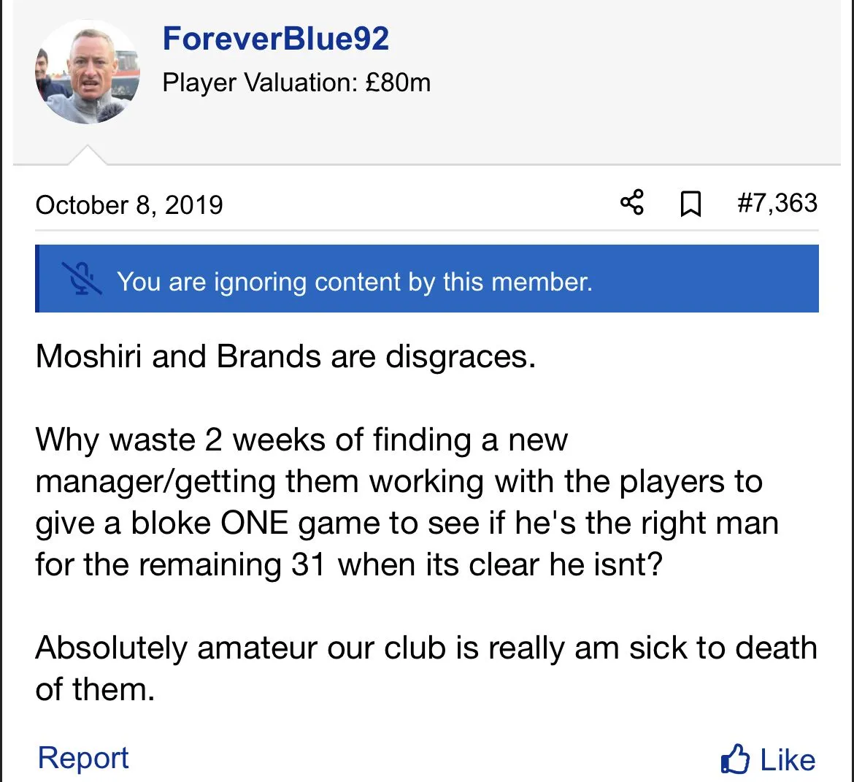Open the ForeverBlue92 profile link

click(276, 39)
